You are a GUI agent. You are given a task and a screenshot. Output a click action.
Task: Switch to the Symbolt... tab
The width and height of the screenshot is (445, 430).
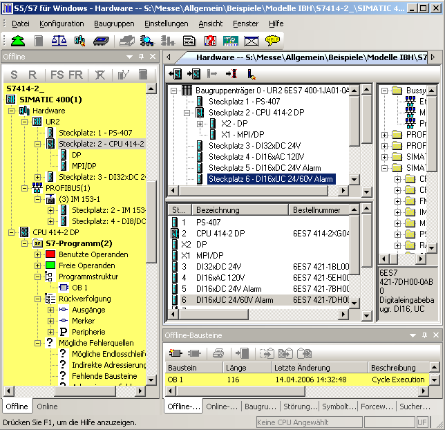point(339,406)
